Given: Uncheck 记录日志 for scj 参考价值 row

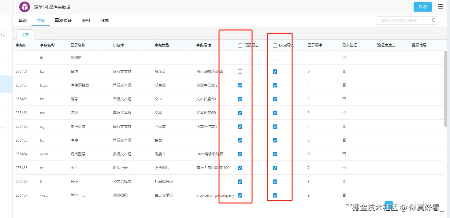Looking at the screenshot, I should pos(240,127).
